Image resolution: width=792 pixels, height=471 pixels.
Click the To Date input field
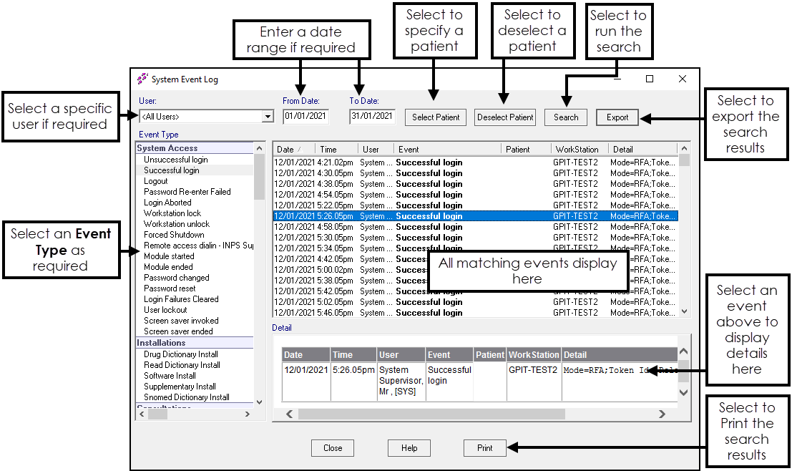coord(372,116)
